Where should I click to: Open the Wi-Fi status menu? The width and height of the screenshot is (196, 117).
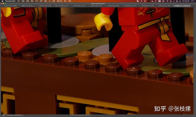pyautogui.click(x=167, y=1)
